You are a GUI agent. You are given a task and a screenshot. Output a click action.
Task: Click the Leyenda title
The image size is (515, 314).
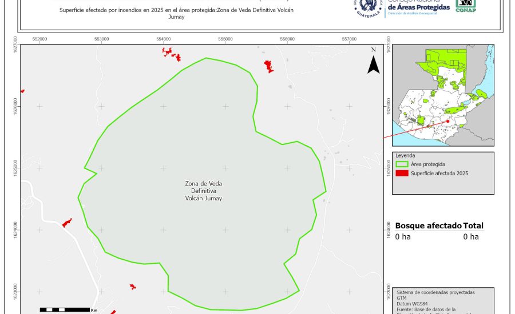(405, 155)
